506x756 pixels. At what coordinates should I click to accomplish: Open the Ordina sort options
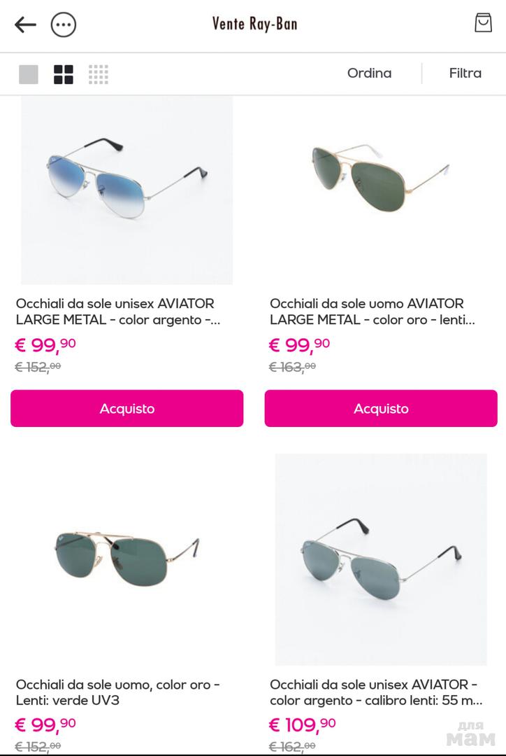coord(369,73)
